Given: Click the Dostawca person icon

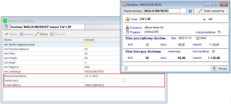Looking at the screenshot, I should point(127,28).
